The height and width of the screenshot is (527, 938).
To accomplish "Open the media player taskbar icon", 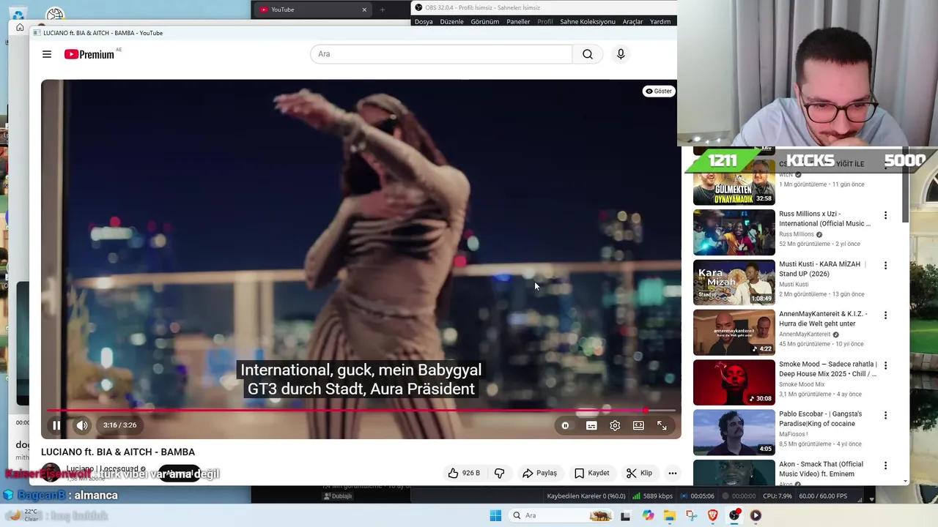I will pyautogui.click(x=756, y=515).
